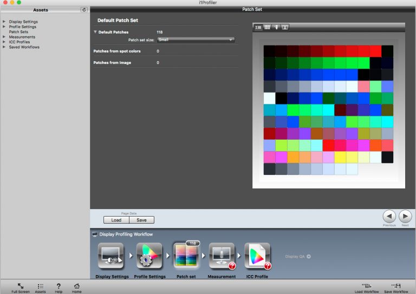The height and width of the screenshot is (294, 416).
Task: Click the Load Workflow icon
Action: (366, 286)
